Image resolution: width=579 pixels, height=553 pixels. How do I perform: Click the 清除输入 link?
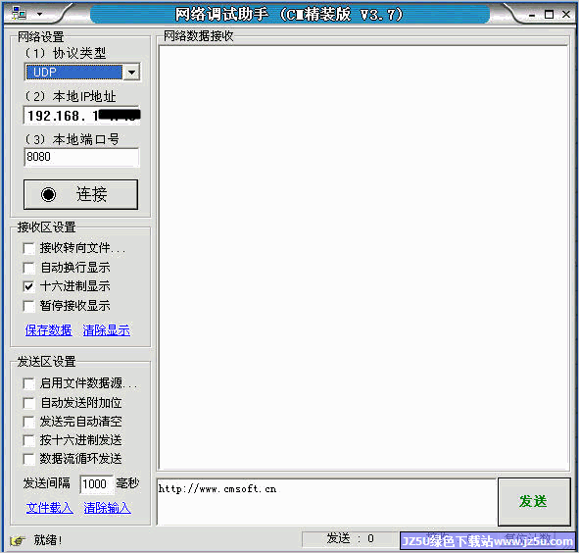tap(107, 508)
